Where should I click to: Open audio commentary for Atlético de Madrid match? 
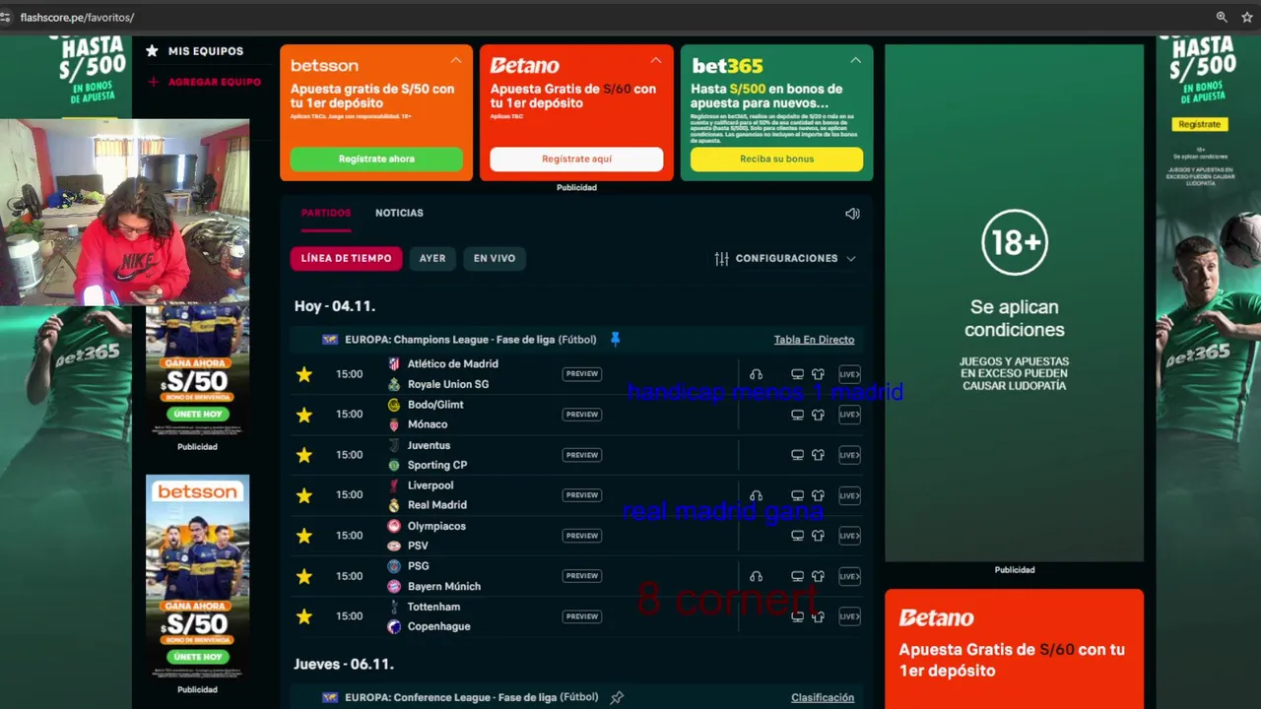[756, 374]
